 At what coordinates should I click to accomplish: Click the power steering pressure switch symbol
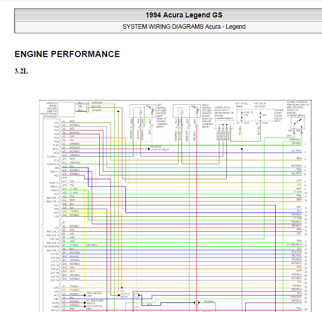pyautogui.click(x=297, y=123)
